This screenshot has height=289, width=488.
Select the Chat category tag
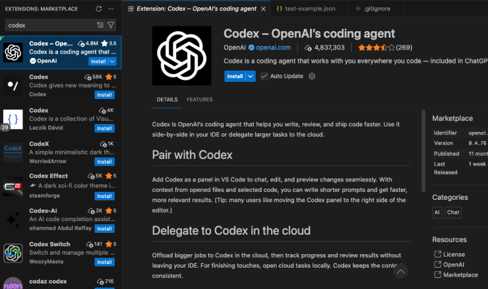[x=453, y=212]
